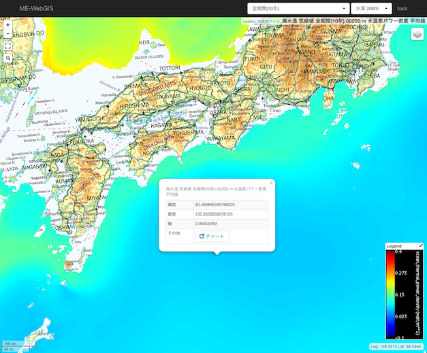
Task: Open the Leaflet attribution link
Action: coord(252,21)
